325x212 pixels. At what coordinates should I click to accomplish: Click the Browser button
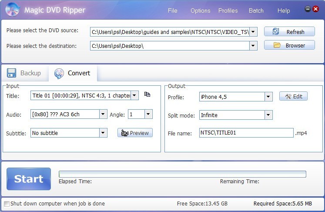click(289, 45)
